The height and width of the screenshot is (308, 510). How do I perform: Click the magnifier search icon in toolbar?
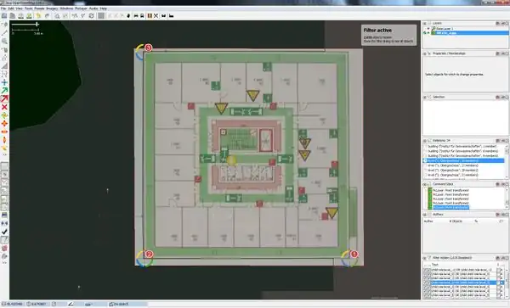click(57, 15)
